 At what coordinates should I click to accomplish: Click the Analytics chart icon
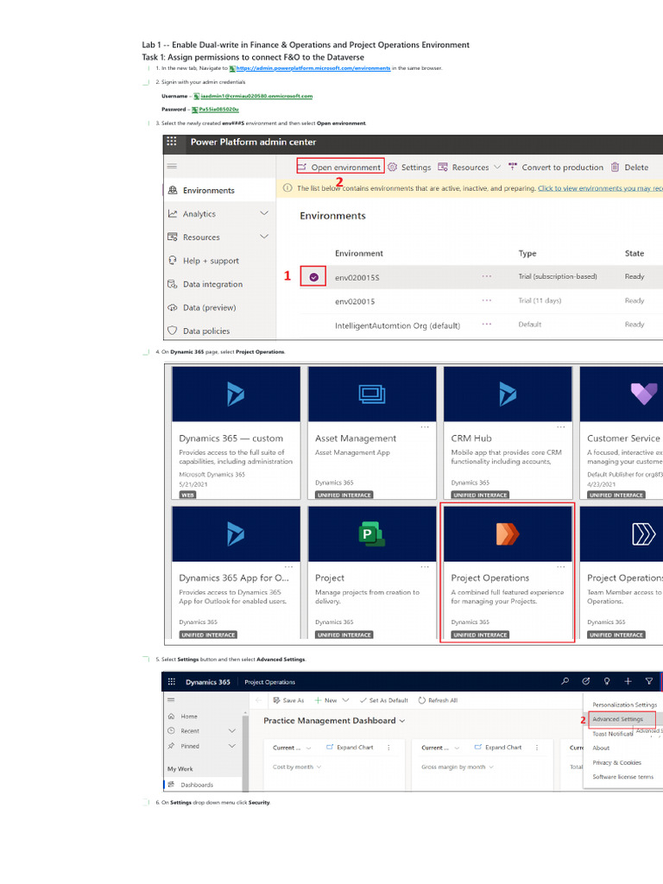[173, 214]
